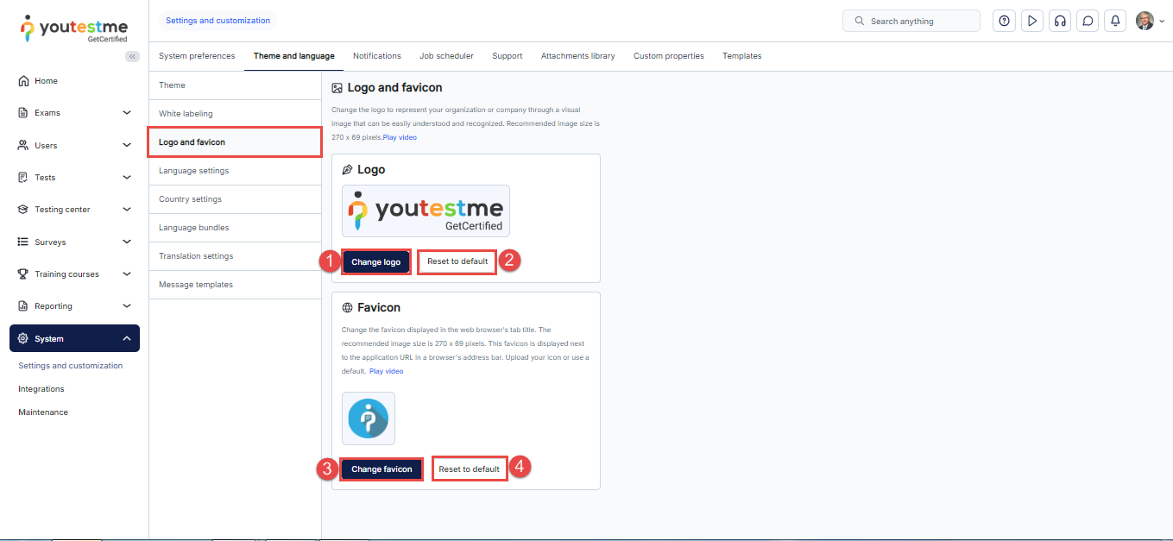This screenshot has height=541, width=1173.
Task: Click the Change favicon button
Action: tap(382, 469)
